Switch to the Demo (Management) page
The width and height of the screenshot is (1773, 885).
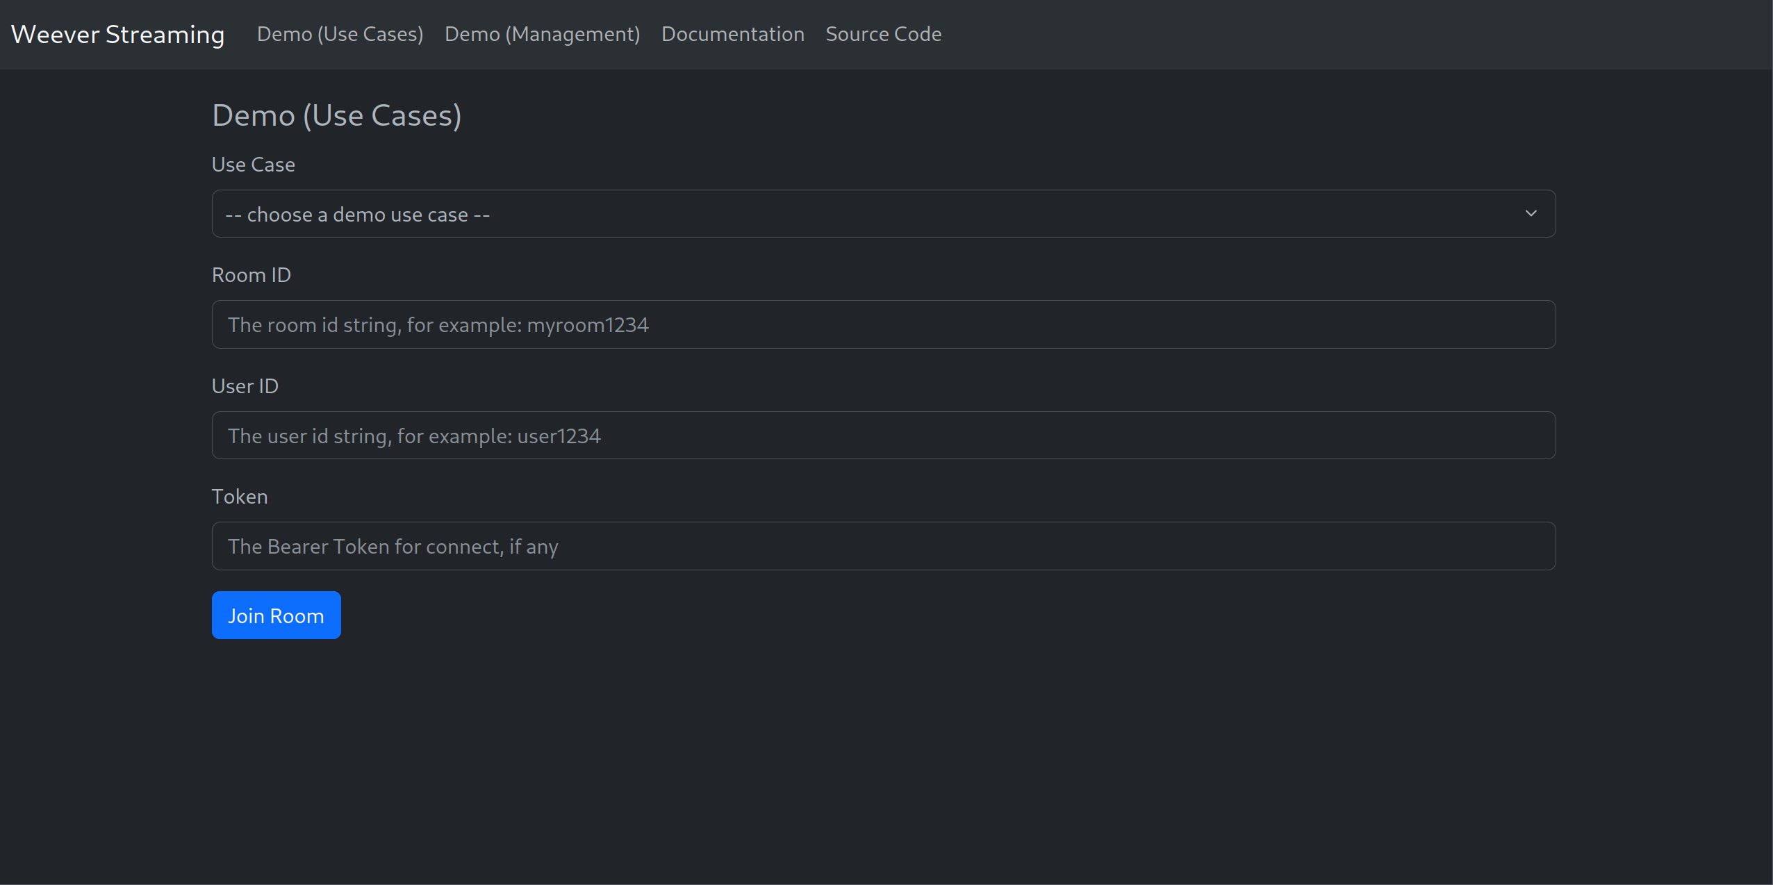coord(542,33)
